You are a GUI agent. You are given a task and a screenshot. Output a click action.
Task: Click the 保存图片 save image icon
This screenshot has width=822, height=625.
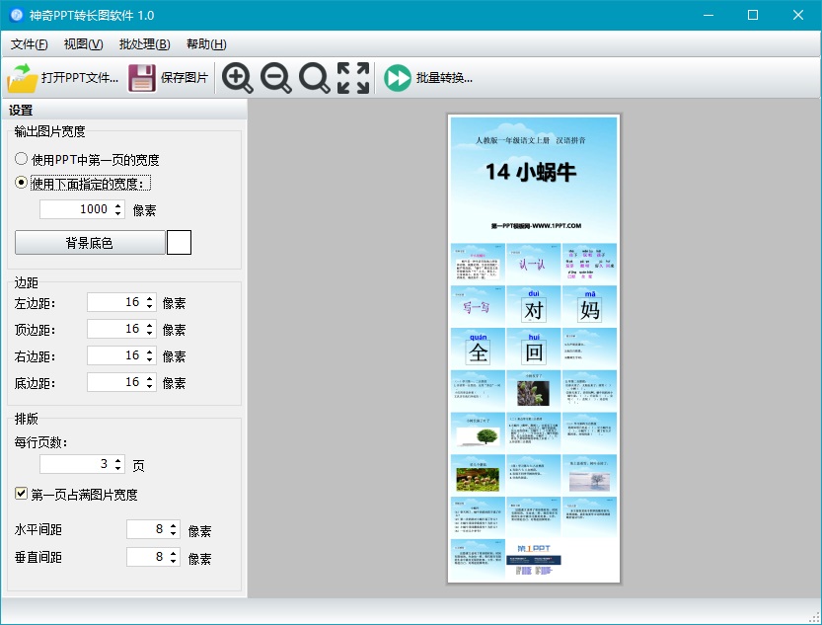[141, 79]
